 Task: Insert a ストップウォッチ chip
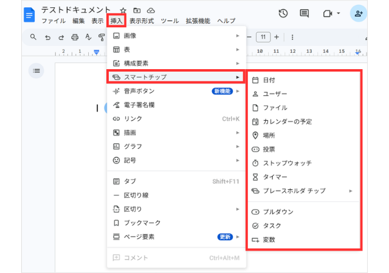(304, 163)
